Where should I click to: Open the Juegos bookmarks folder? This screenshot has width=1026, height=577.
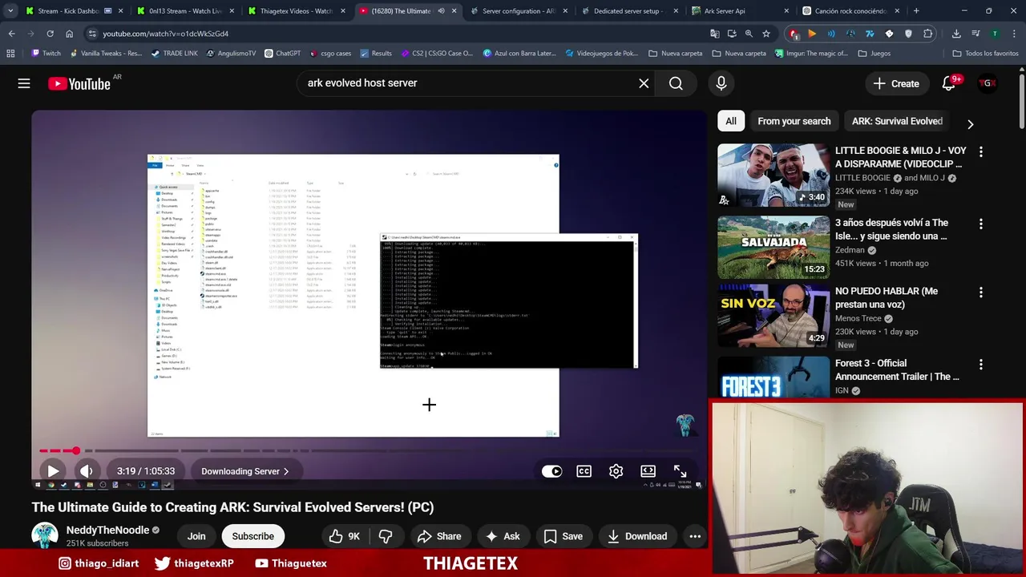coord(874,54)
